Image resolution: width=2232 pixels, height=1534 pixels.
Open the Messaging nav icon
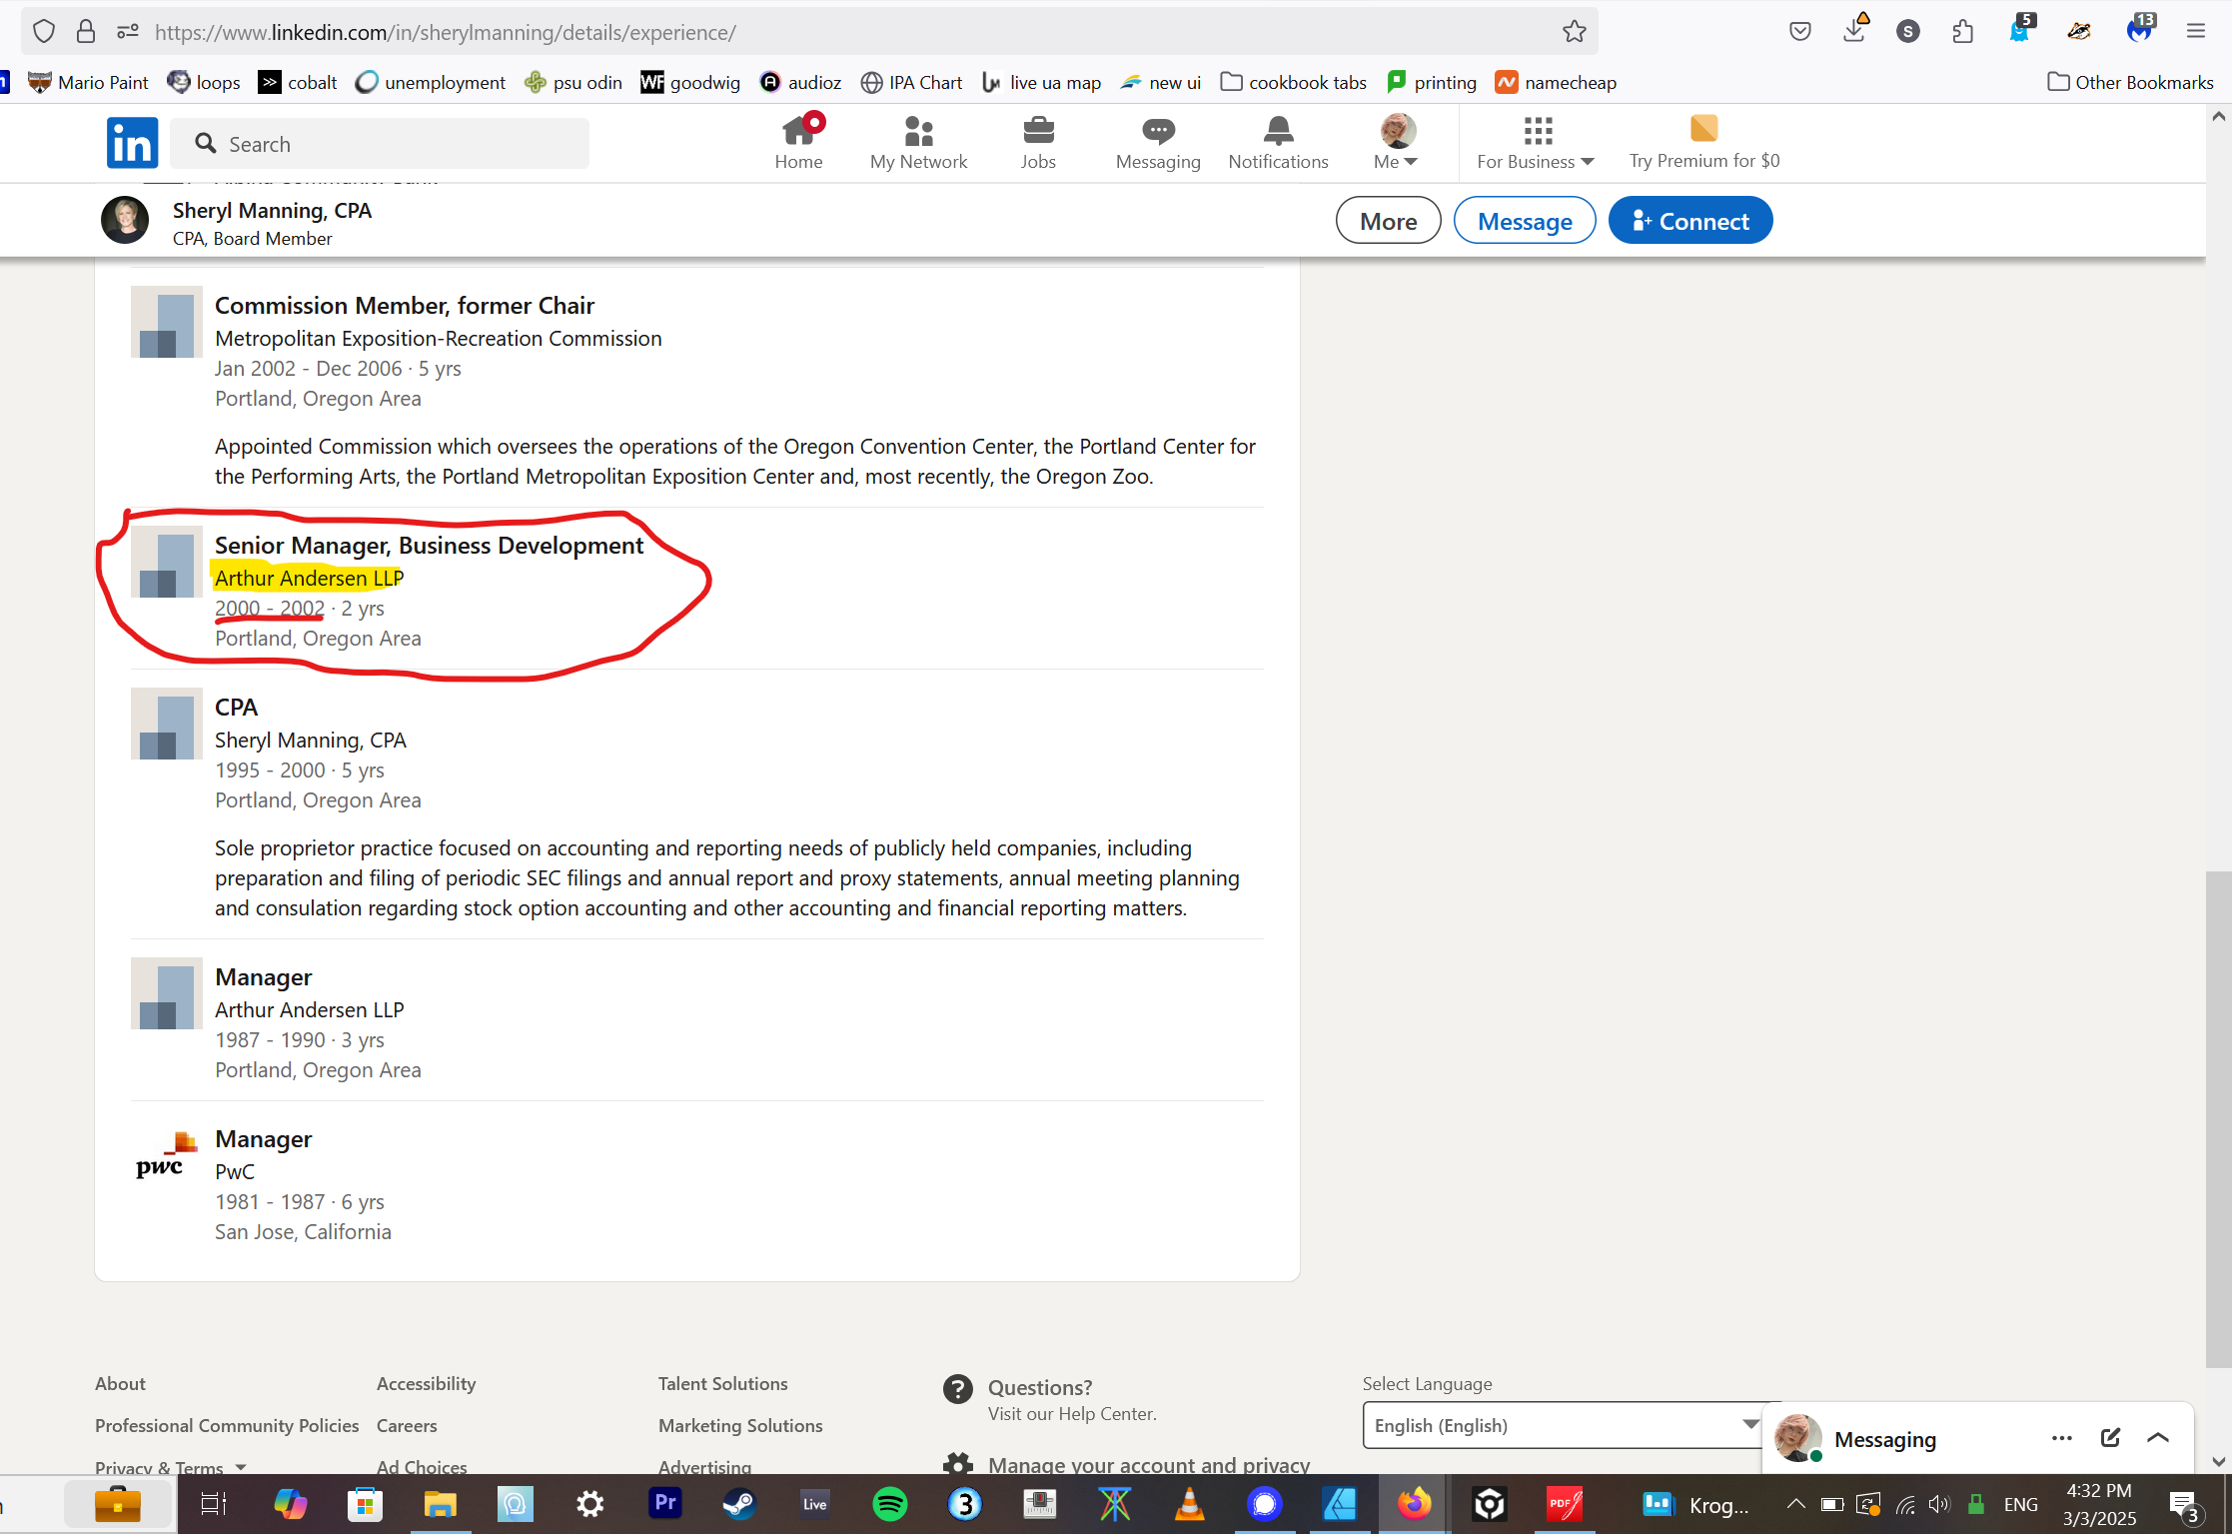(1158, 143)
